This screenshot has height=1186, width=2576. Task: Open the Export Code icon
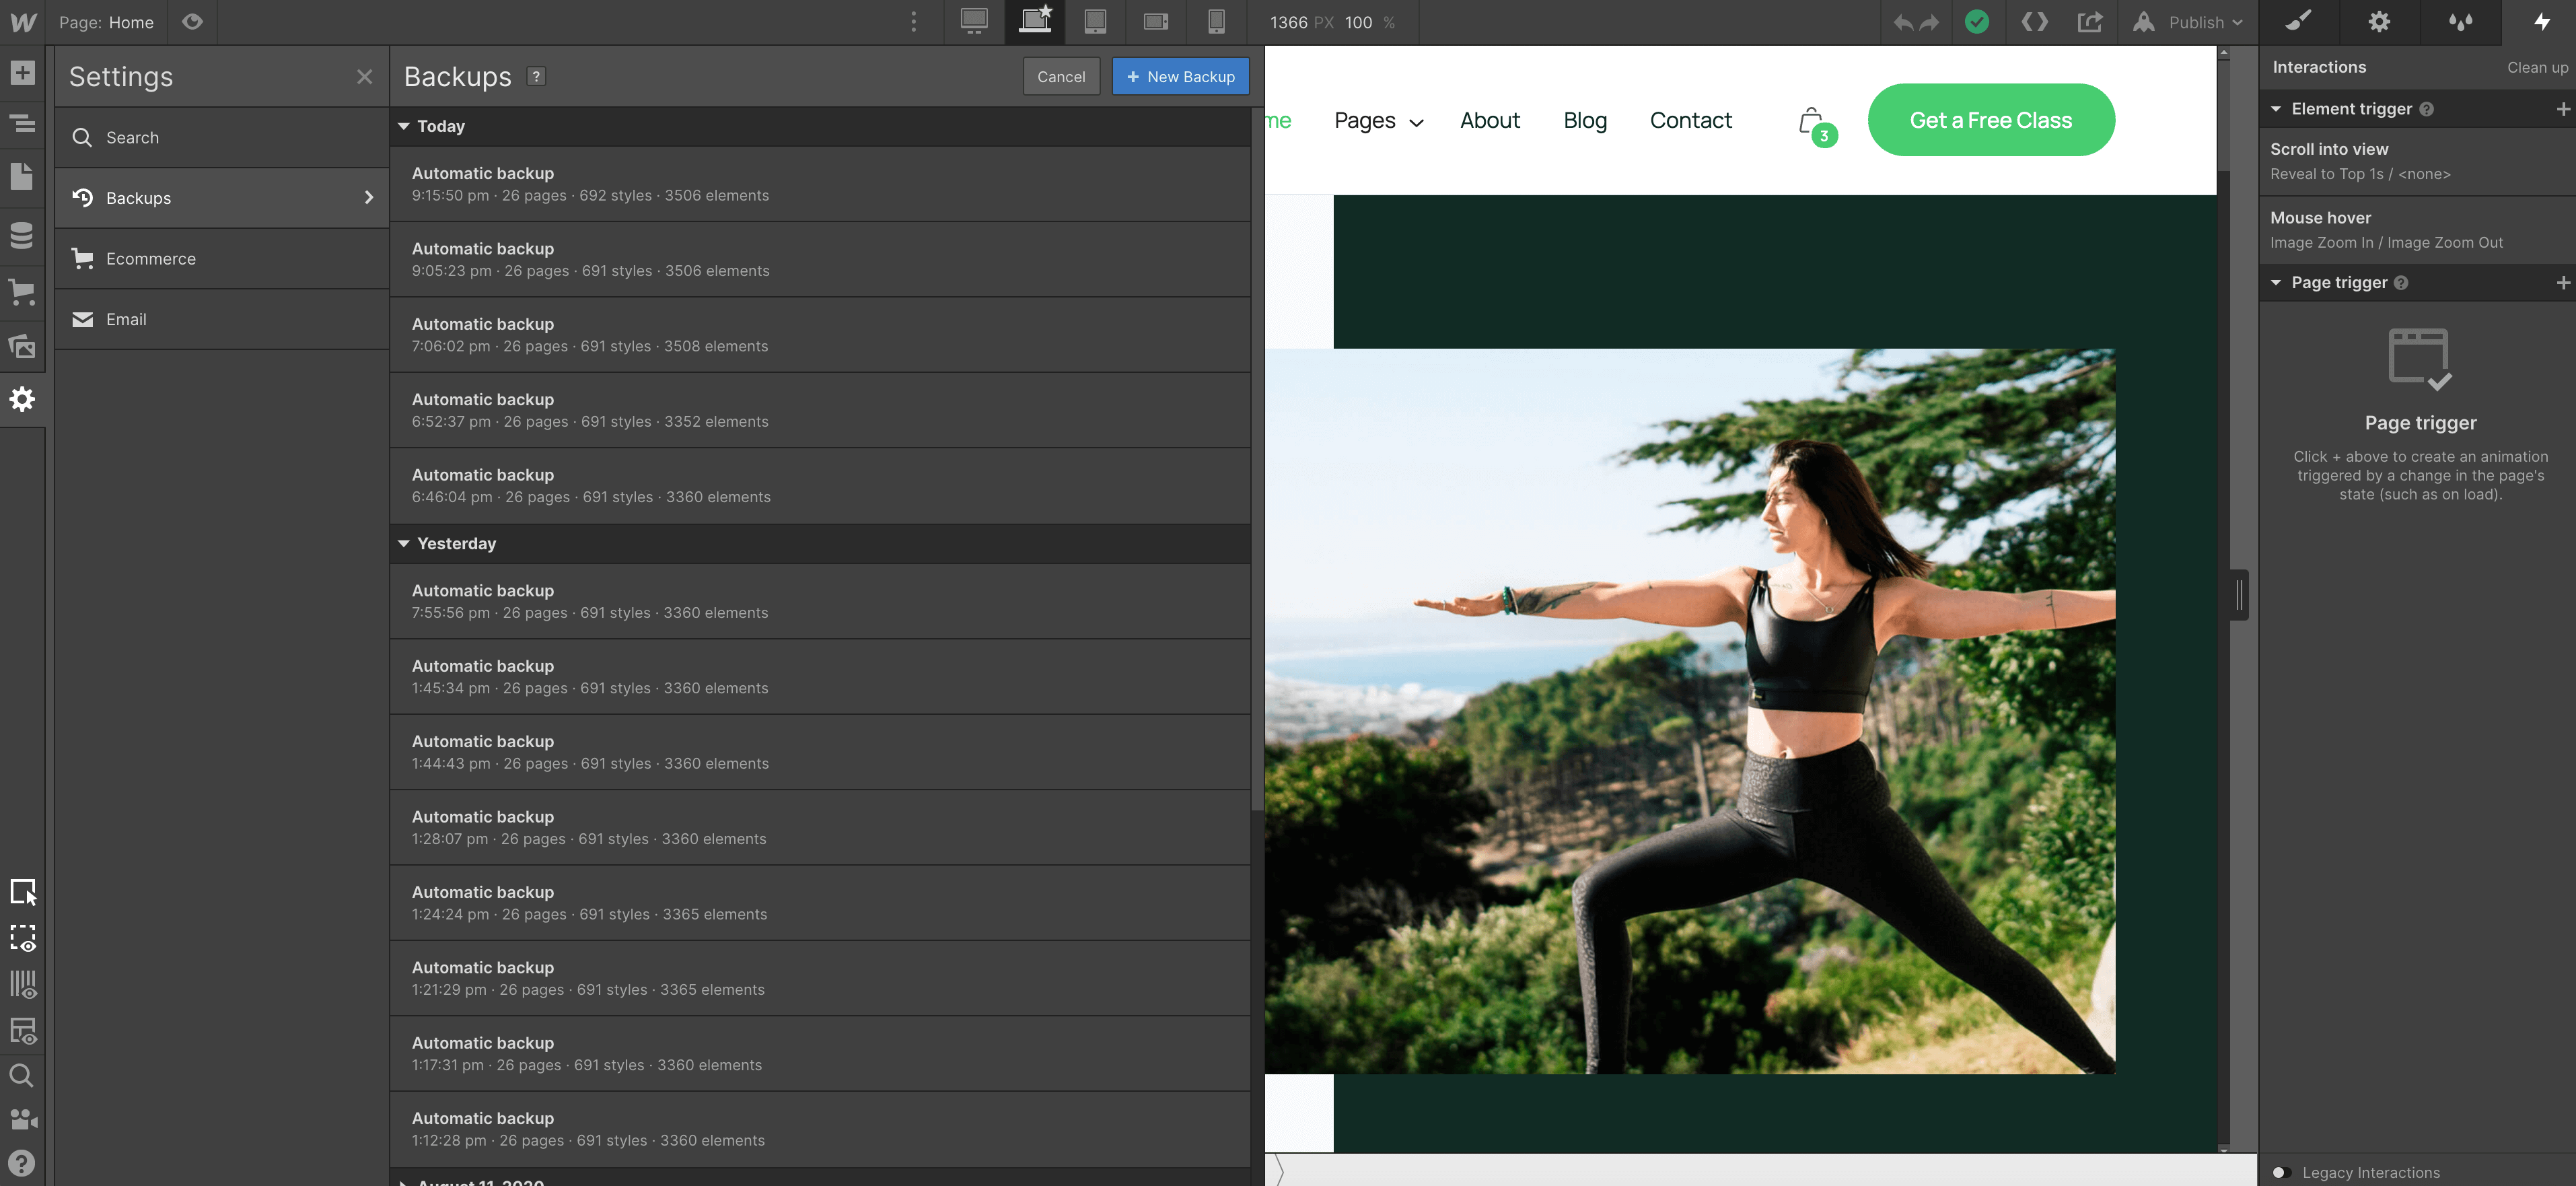point(2034,22)
